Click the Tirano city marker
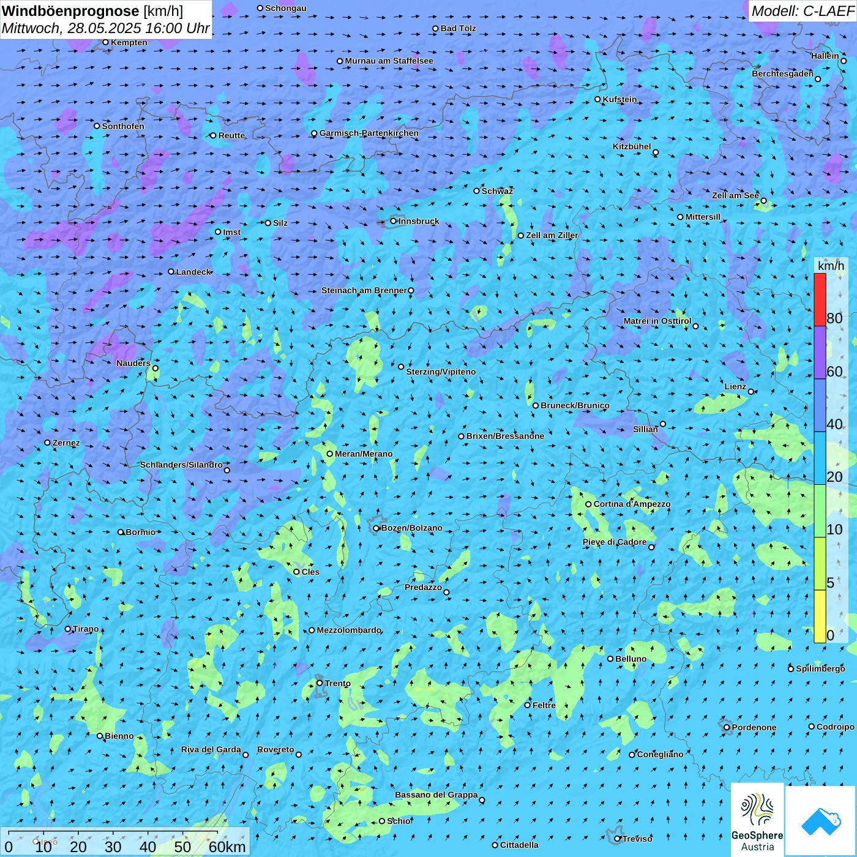This screenshot has width=857, height=857. (68, 629)
